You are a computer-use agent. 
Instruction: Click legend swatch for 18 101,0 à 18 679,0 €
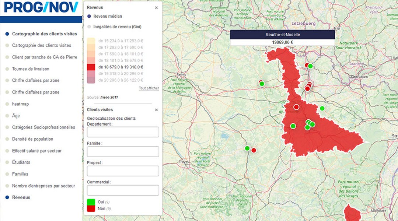click(x=91, y=61)
